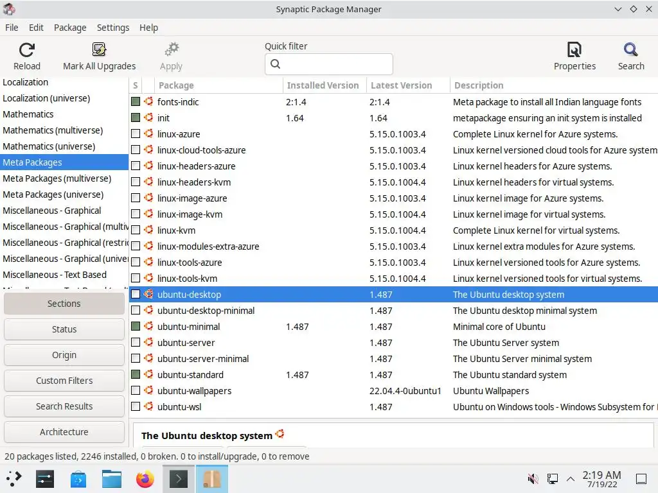The width and height of the screenshot is (658, 493).
Task: Click the Custom Filters button
Action: 64,381
